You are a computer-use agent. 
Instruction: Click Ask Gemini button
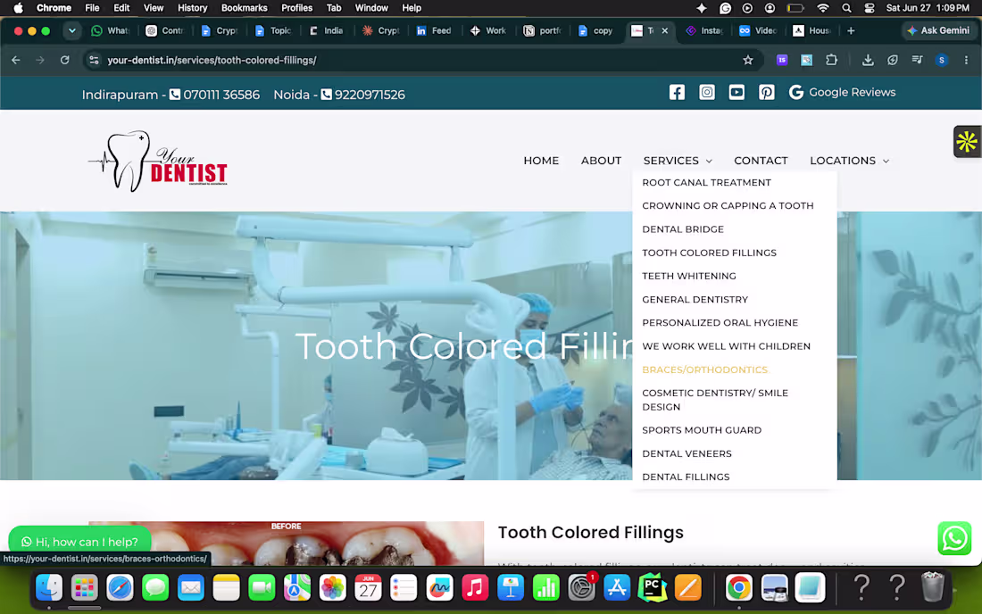pyautogui.click(x=938, y=30)
